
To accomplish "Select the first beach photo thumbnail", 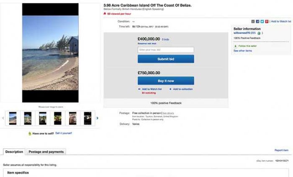I will (x=13, y=118).
